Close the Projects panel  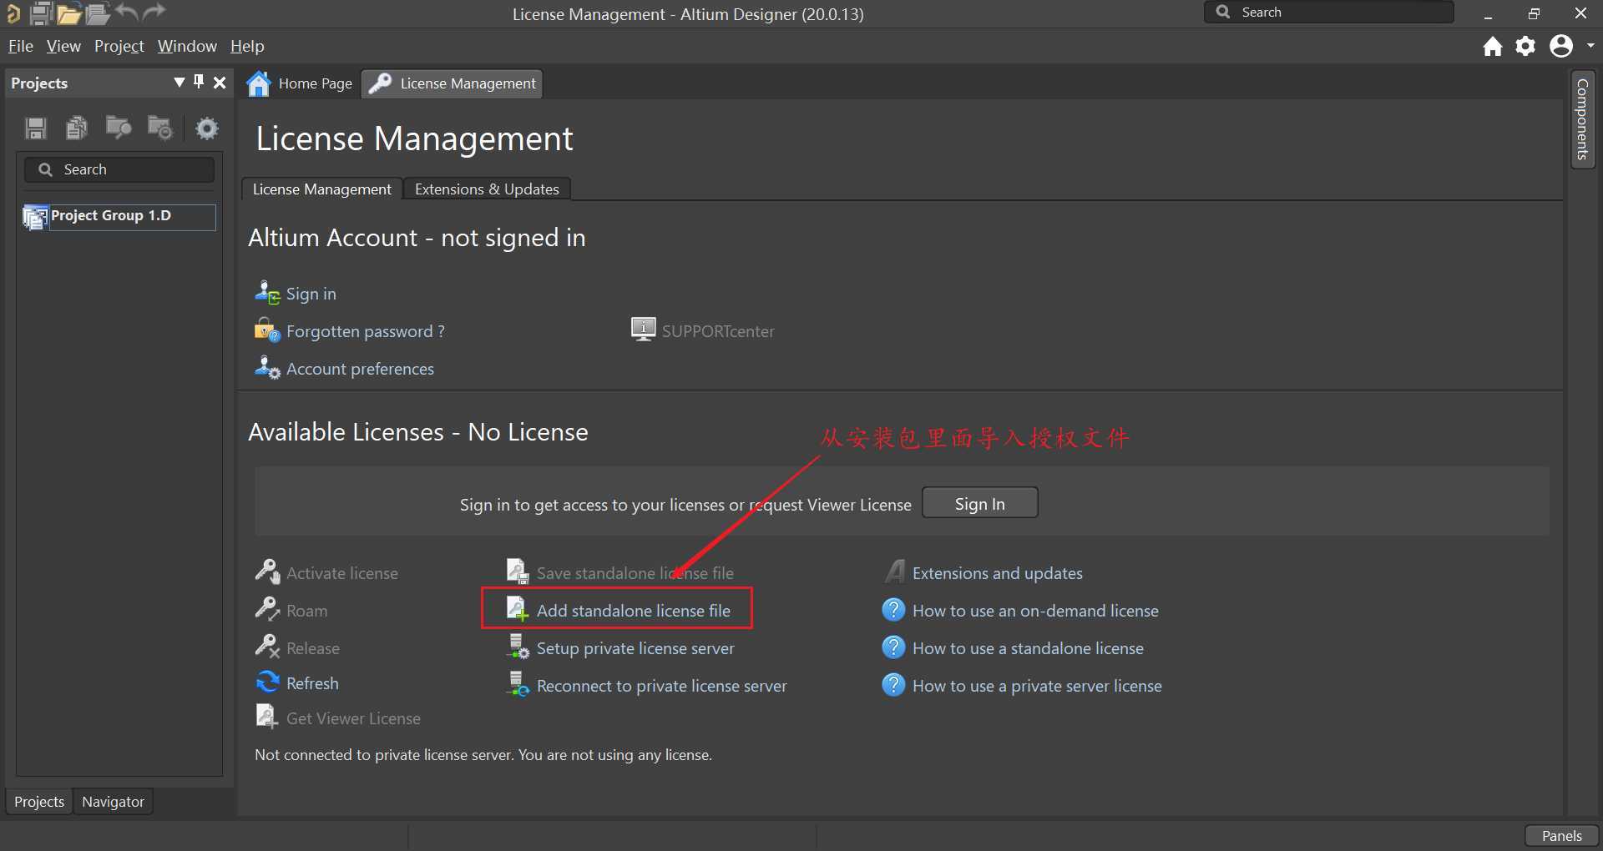pyautogui.click(x=220, y=82)
